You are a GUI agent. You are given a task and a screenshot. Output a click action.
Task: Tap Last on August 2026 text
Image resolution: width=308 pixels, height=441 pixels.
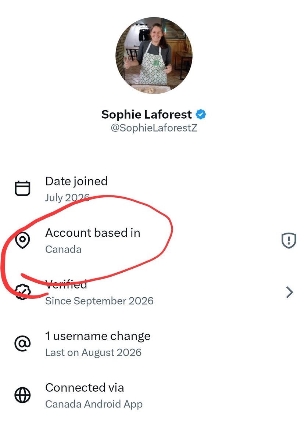[93, 352]
